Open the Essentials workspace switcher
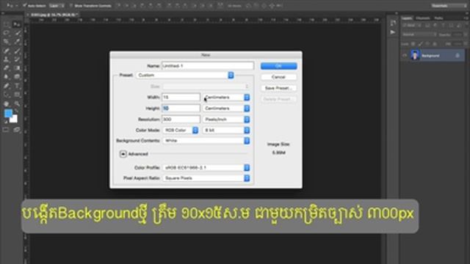Viewport: 470px width, 264px height. (x=449, y=6)
